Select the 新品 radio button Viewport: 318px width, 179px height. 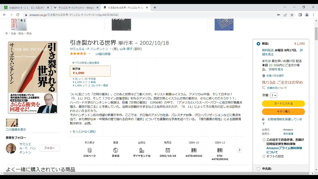[258, 44]
